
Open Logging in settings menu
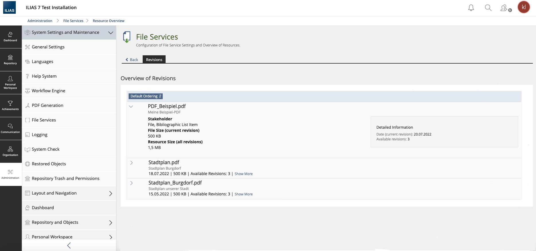point(40,135)
